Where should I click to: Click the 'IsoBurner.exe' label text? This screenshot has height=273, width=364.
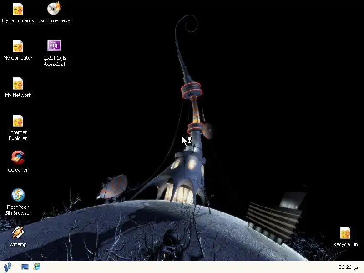point(54,20)
